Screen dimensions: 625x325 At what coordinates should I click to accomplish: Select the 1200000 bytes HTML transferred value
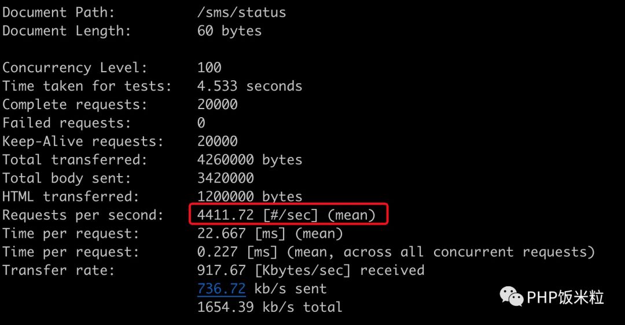click(249, 197)
